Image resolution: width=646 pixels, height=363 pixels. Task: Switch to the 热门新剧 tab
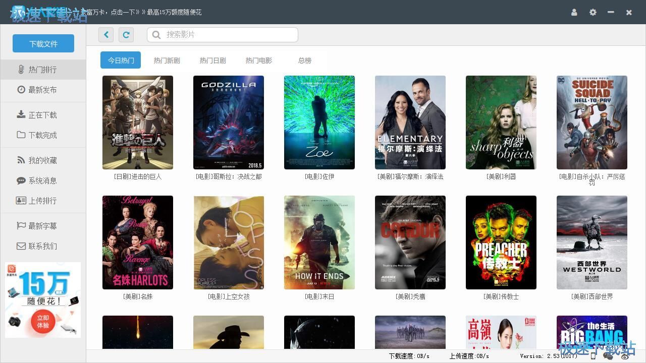pos(167,60)
